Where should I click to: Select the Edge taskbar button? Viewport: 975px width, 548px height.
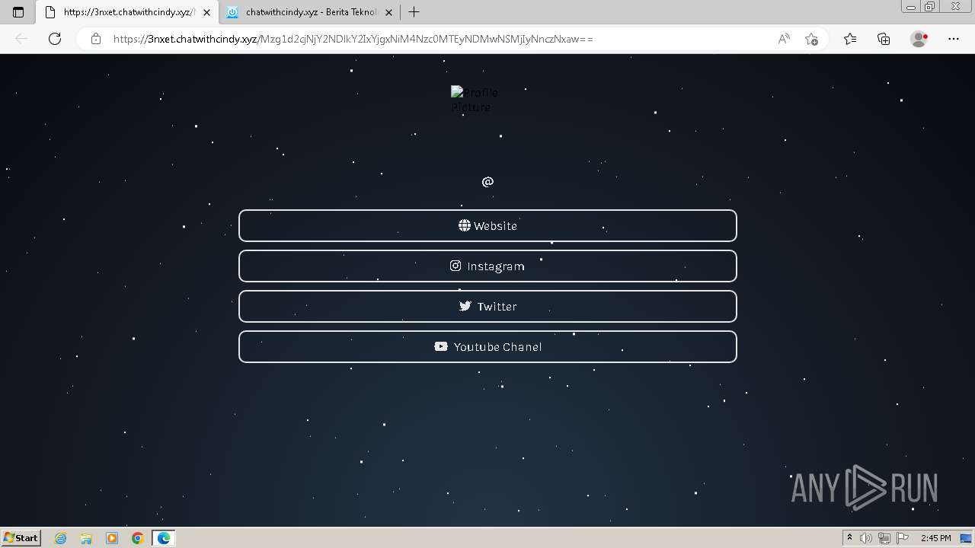pyautogui.click(x=164, y=538)
